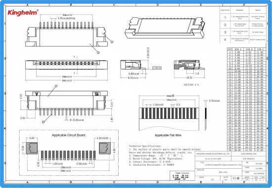Click the DIM A column header

coord(238,49)
